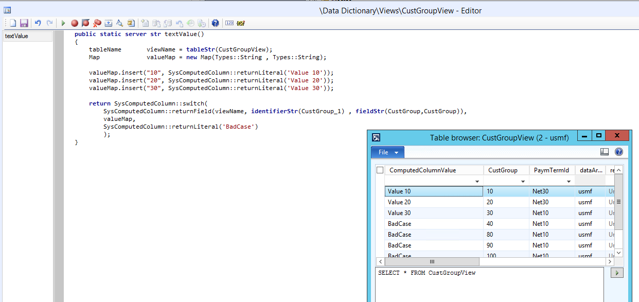Open Table browser help icon
The height and width of the screenshot is (302, 639).
pos(618,152)
